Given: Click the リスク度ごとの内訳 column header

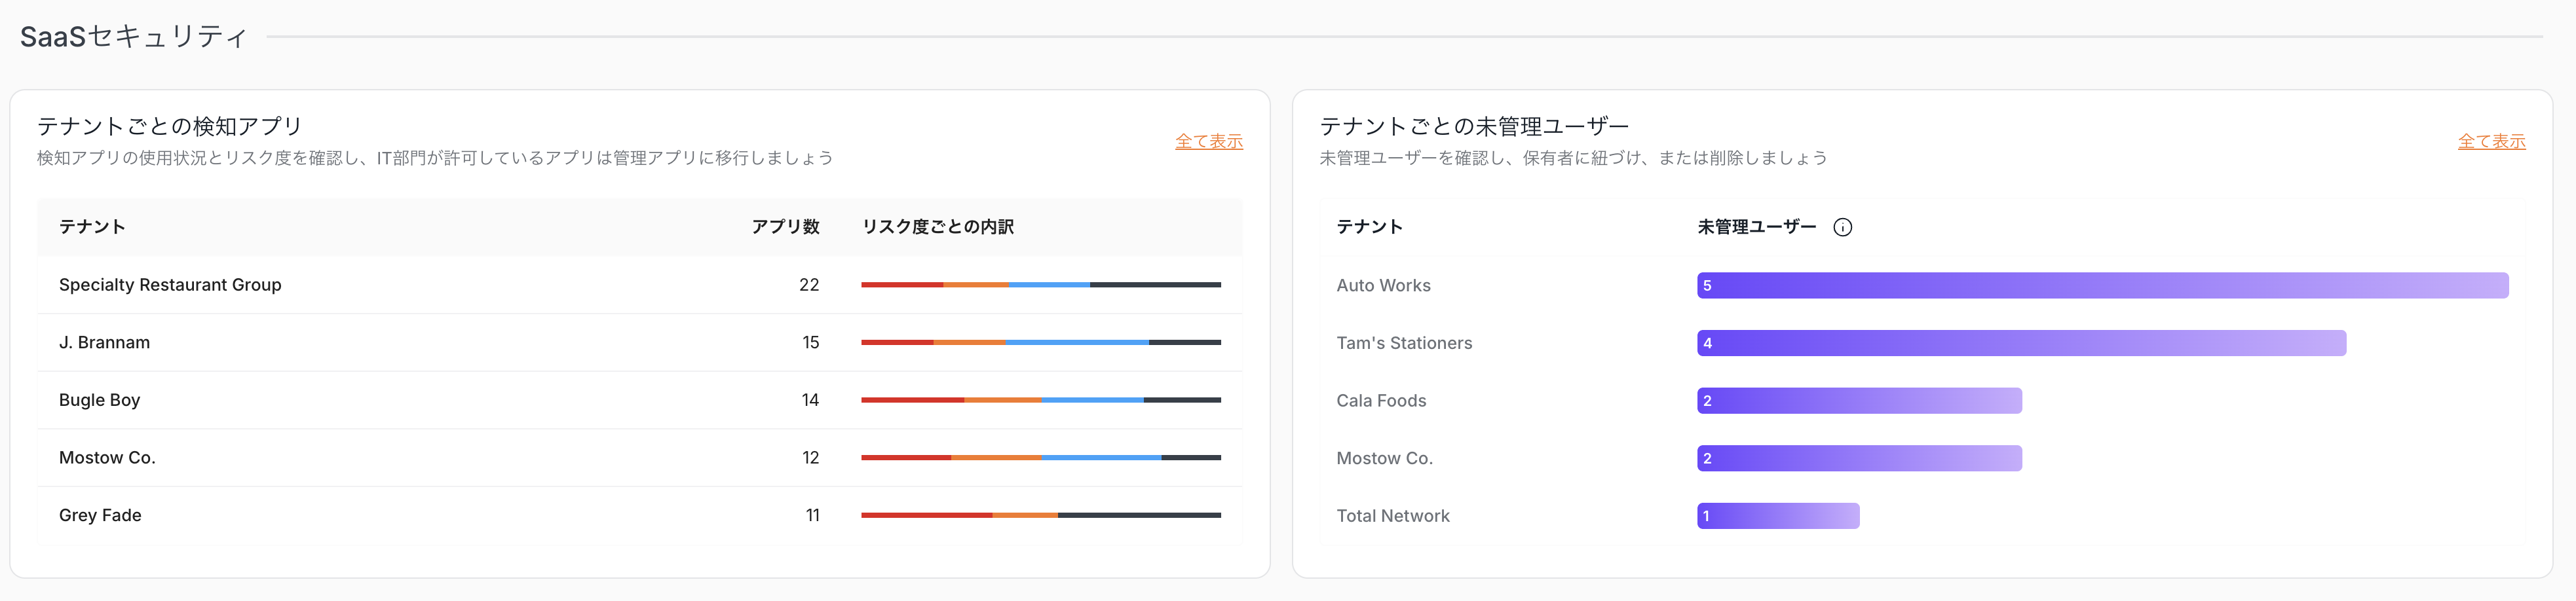Looking at the screenshot, I should tap(937, 227).
